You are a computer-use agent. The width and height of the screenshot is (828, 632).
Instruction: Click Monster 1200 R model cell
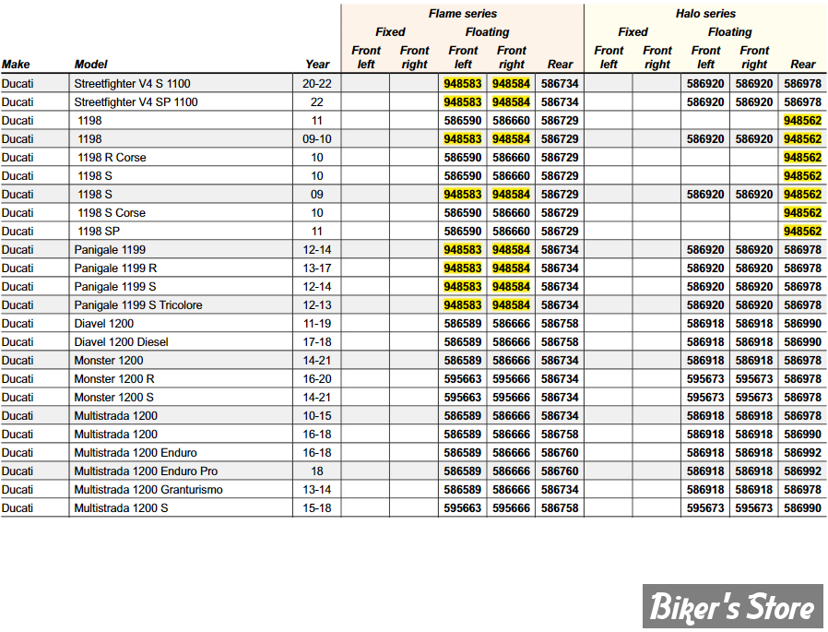click(114, 379)
